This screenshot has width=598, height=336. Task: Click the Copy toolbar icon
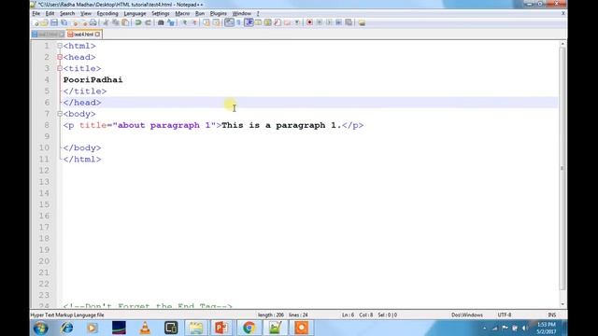coord(116,22)
